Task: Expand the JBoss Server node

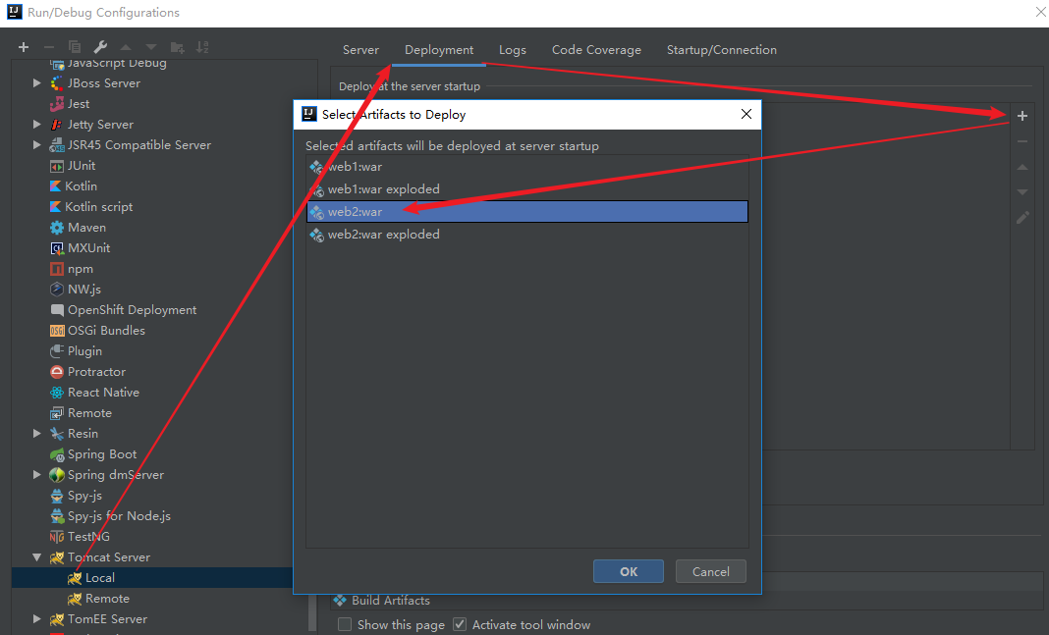Action: 36,82
